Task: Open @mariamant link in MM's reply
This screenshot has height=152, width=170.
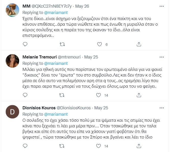Action: (56, 12)
